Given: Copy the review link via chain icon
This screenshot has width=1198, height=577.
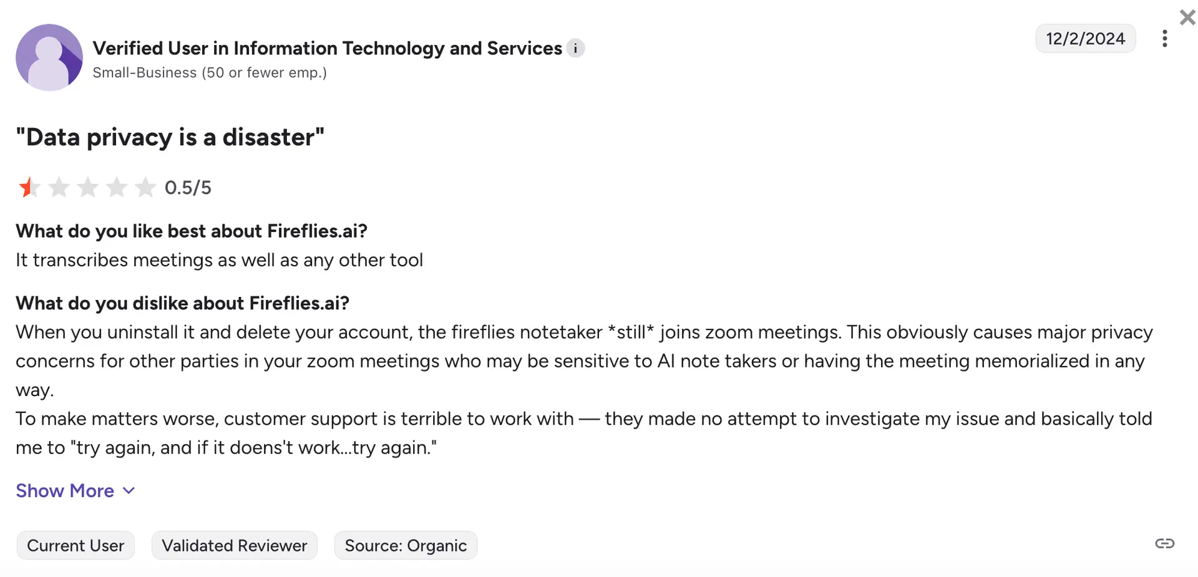Looking at the screenshot, I should [1164, 543].
